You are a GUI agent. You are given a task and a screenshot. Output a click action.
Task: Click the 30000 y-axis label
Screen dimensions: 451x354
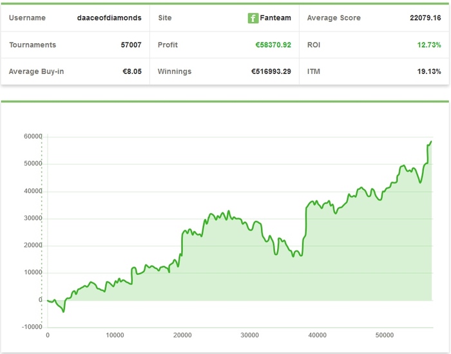[33, 218]
